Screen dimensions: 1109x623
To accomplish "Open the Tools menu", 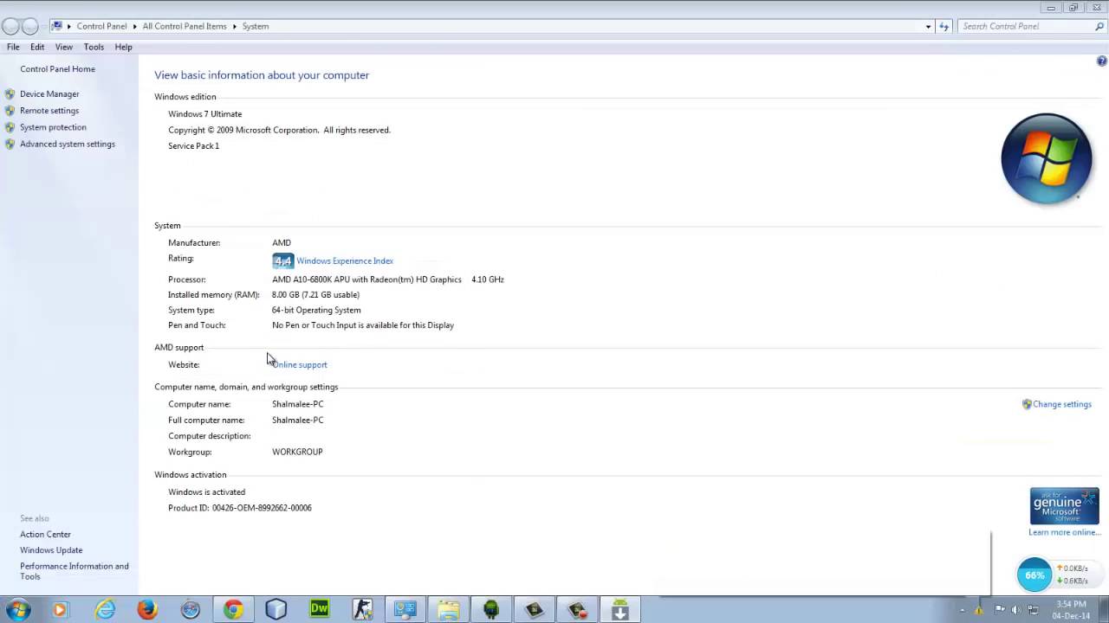I will click(x=94, y=47).
